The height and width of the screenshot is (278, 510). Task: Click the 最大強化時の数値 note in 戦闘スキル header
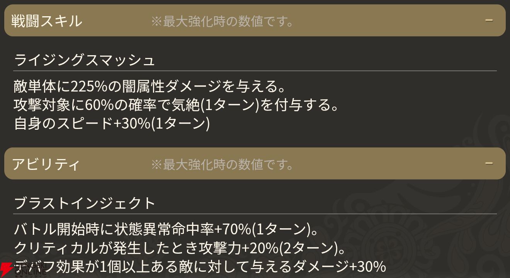(222, 21)
